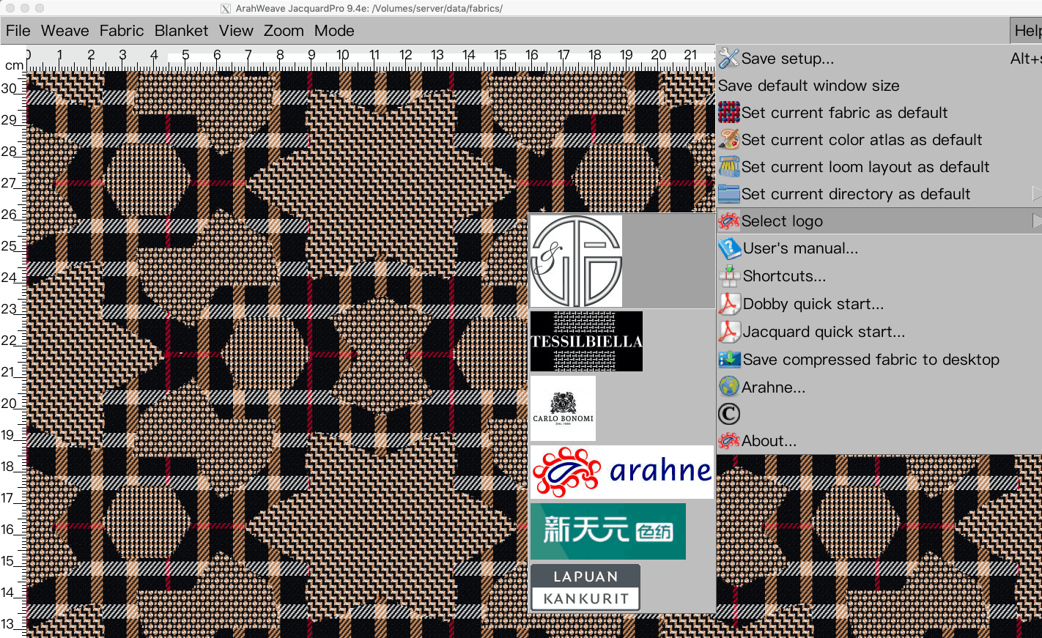The width and height of the screenshot is (1042, 638).
Task: Select Set current fabric as default
Action: [x=879, y=112]
